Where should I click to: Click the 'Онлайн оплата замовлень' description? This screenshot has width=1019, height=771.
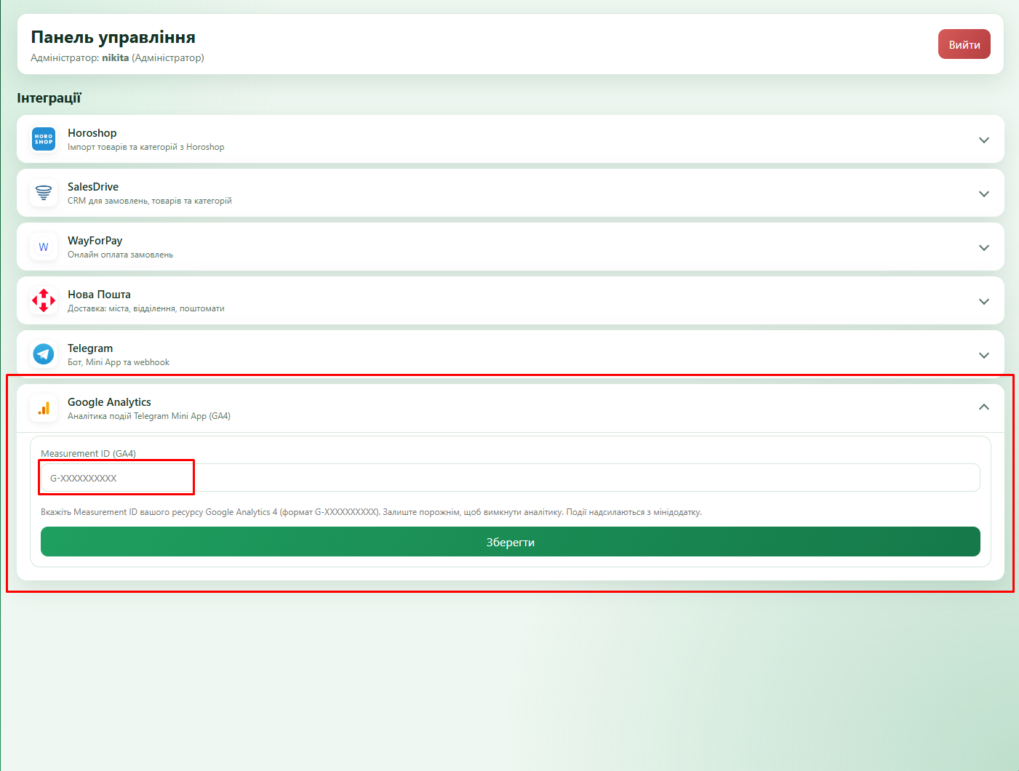pyautogui.click(x=121, y=255)
